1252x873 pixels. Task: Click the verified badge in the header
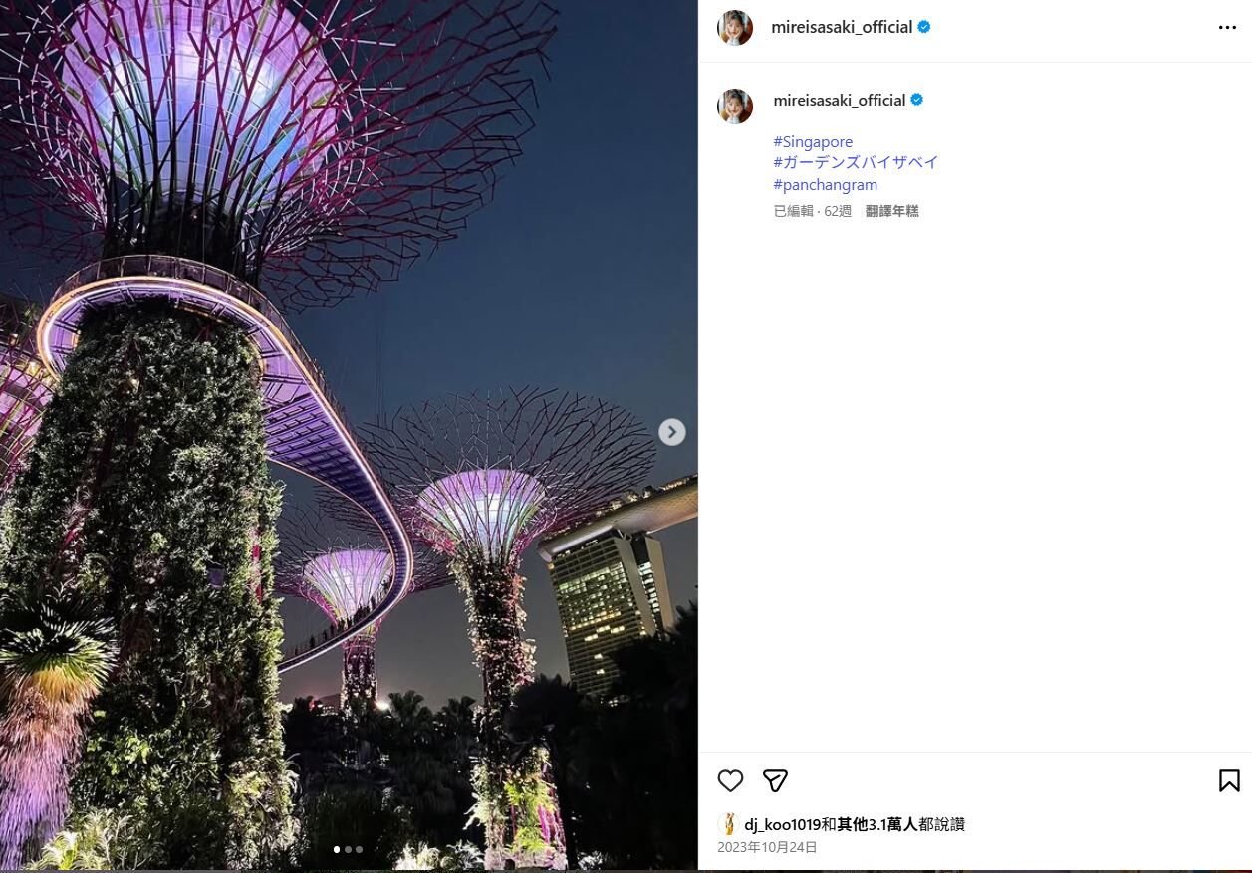(924, 27)
